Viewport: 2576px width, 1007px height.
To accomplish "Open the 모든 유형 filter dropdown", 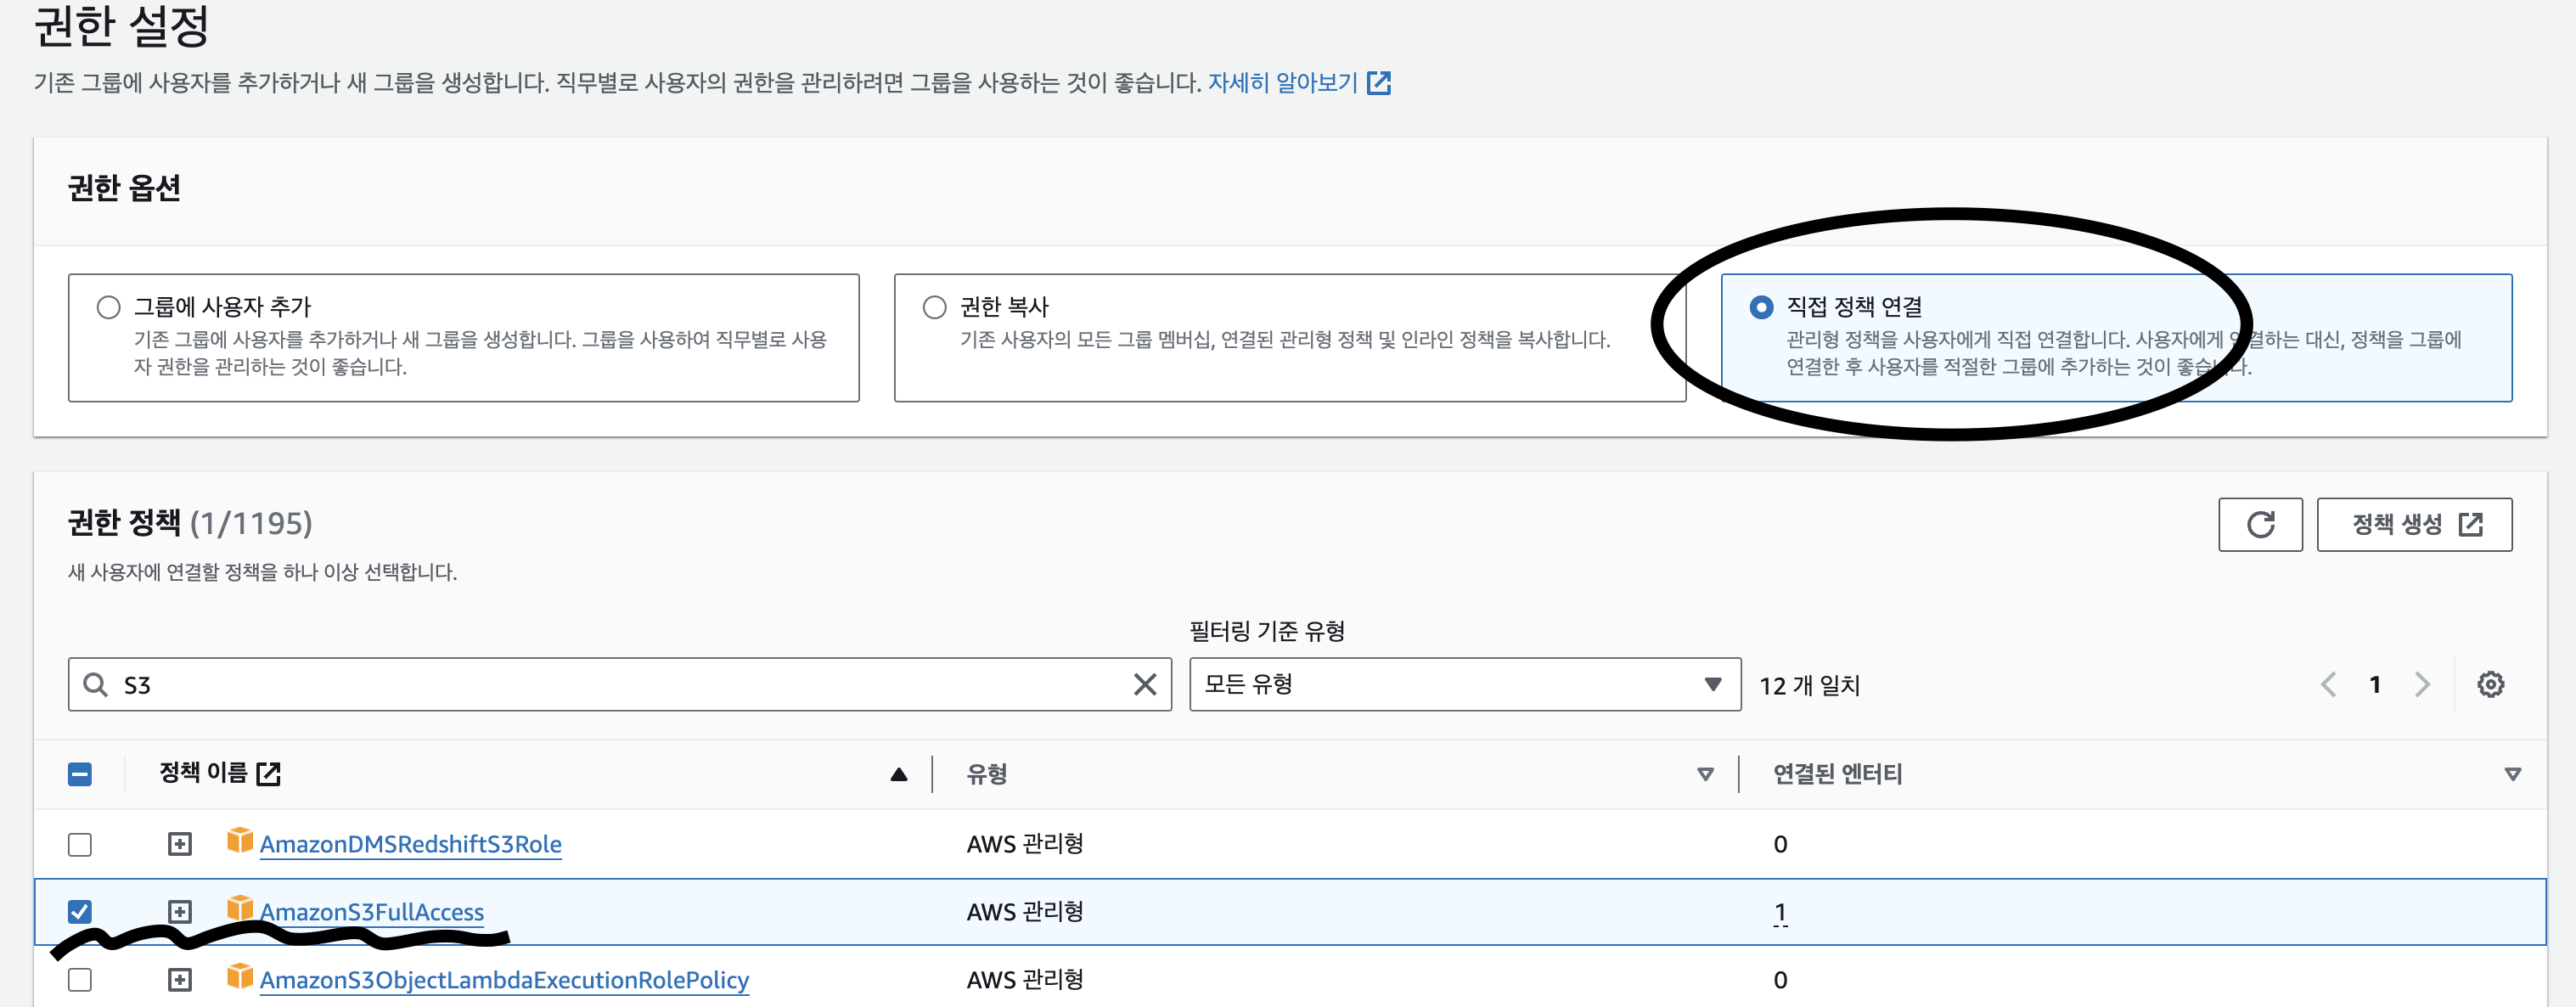I will click(x=1464, y=685).
